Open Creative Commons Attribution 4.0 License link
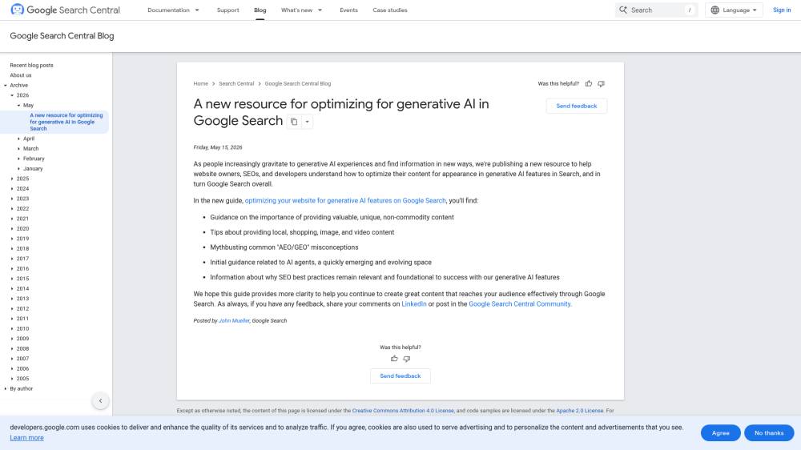The image size is (801, 450). pyautogui.click(x=403, y=411)
